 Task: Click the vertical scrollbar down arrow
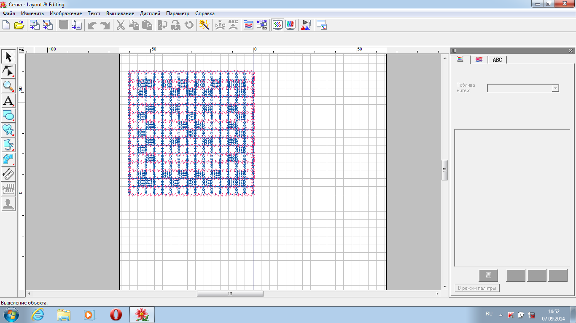[x=444, y=287]
